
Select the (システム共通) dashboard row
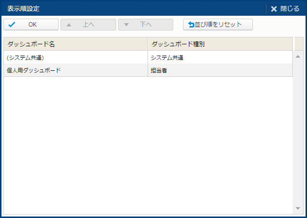[x=75, y=58]
